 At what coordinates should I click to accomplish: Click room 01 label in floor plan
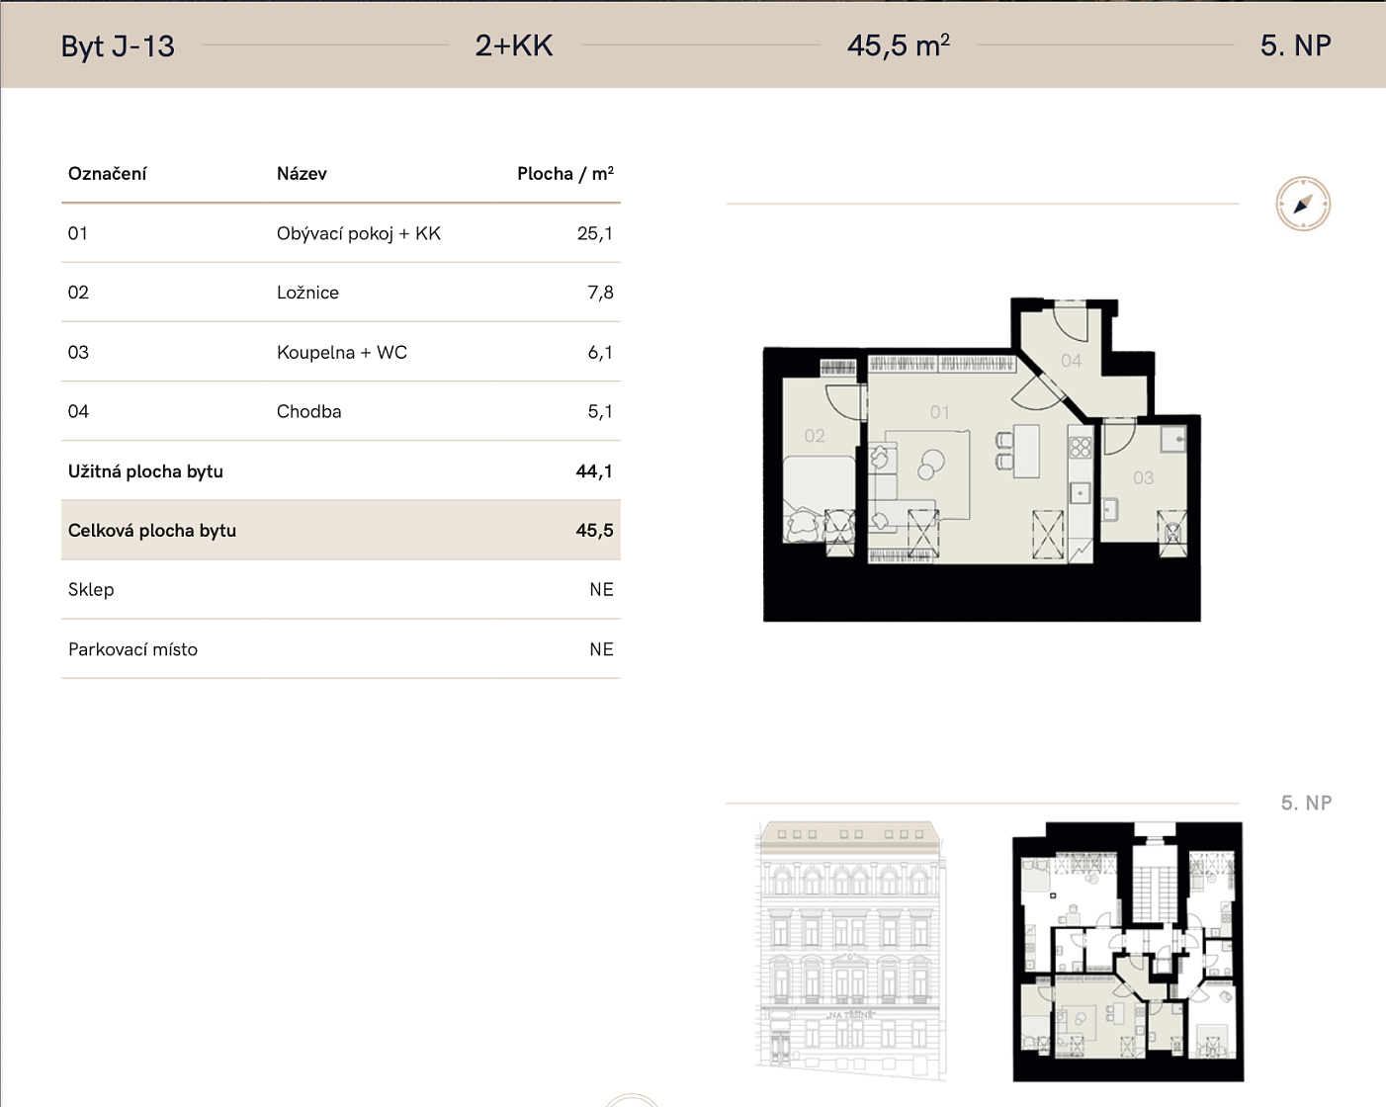pos(939,412)
